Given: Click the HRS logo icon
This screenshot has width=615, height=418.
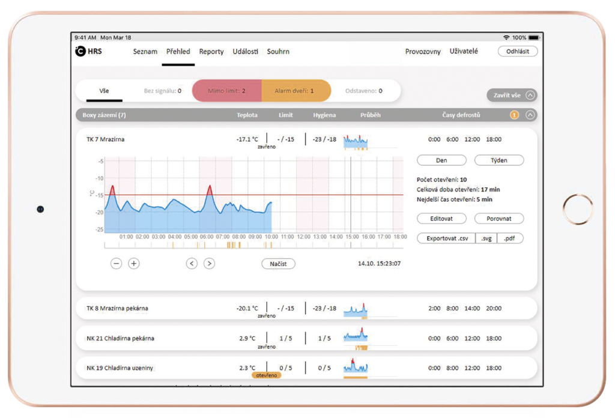Looking at the screenshot, I should click(x=80, y=52).
